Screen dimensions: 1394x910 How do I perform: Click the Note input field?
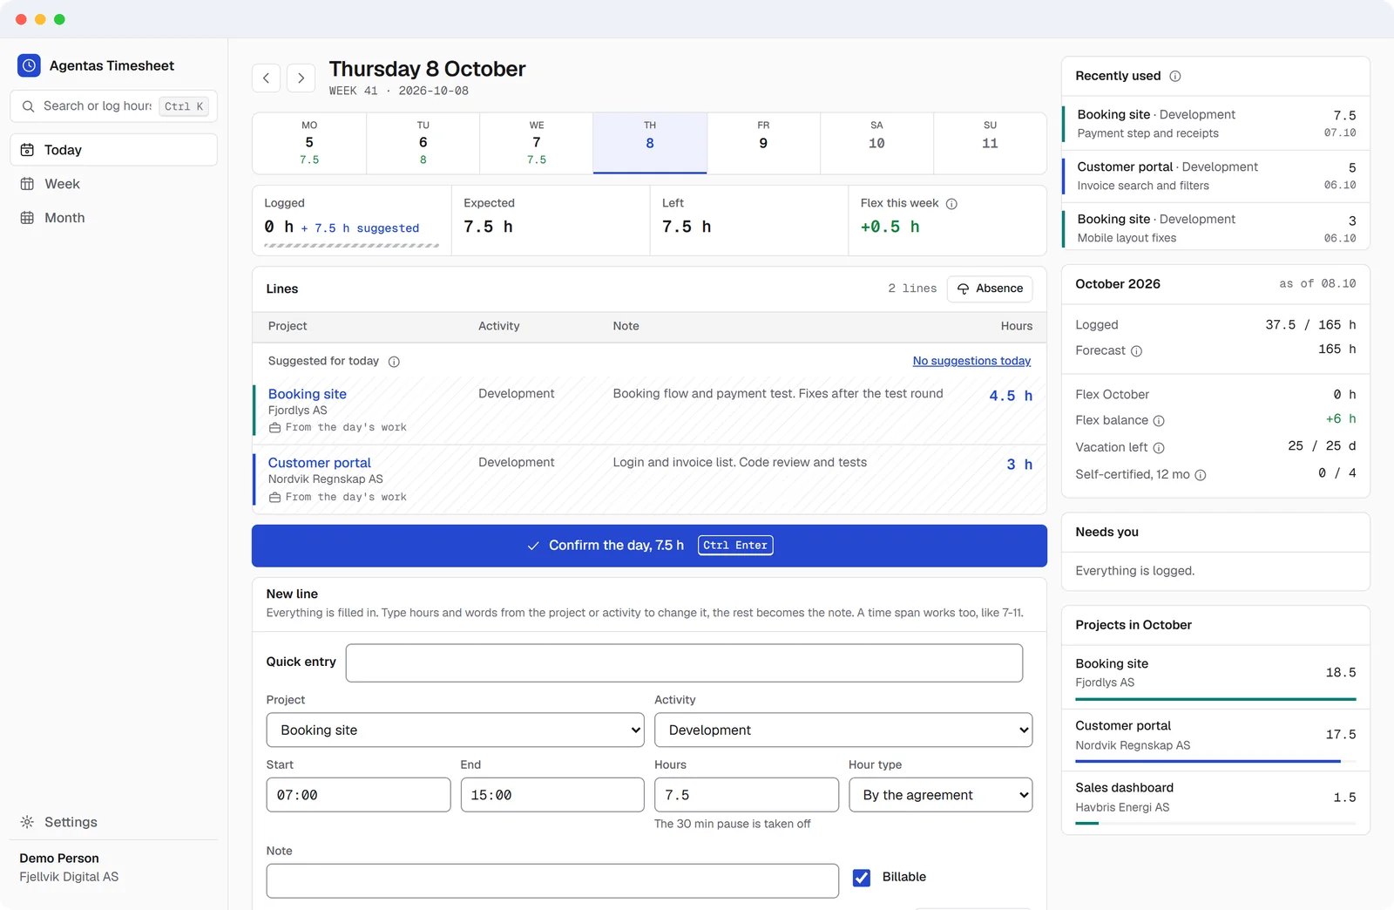(x=552, y=881)
